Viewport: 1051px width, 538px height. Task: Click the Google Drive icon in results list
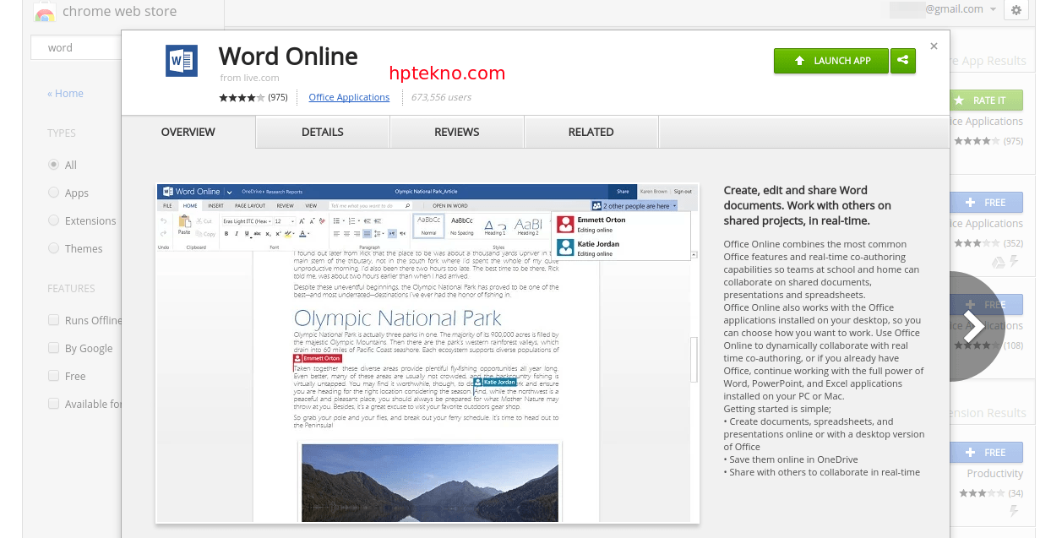(998, 263)
